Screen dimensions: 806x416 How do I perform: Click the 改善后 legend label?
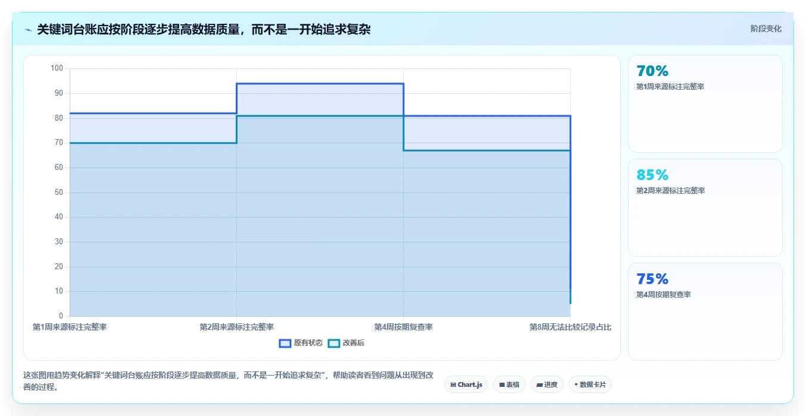[354, 343]
